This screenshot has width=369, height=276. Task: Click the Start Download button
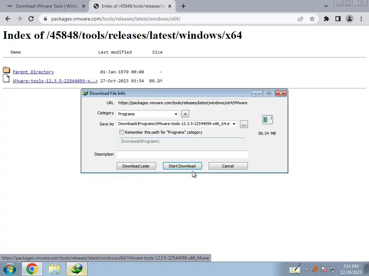182,166
